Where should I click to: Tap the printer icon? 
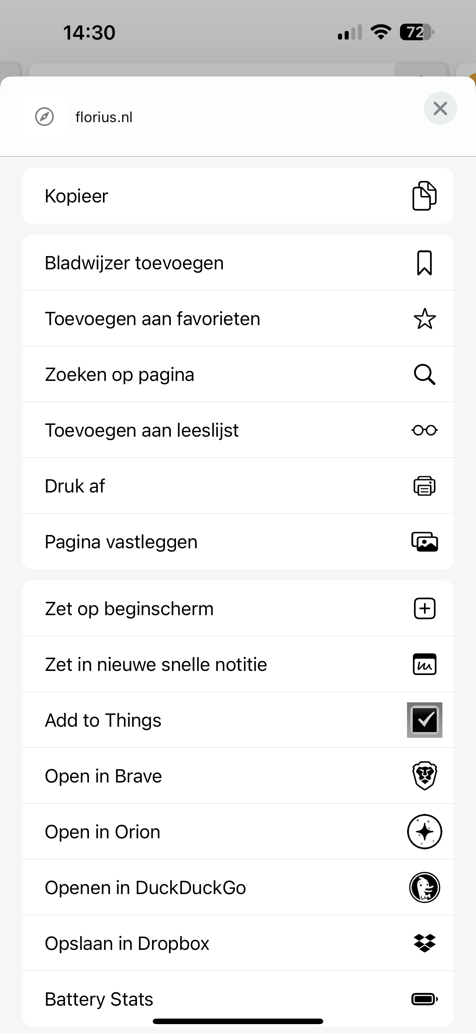pyautogui.click(x=424, y=486)
